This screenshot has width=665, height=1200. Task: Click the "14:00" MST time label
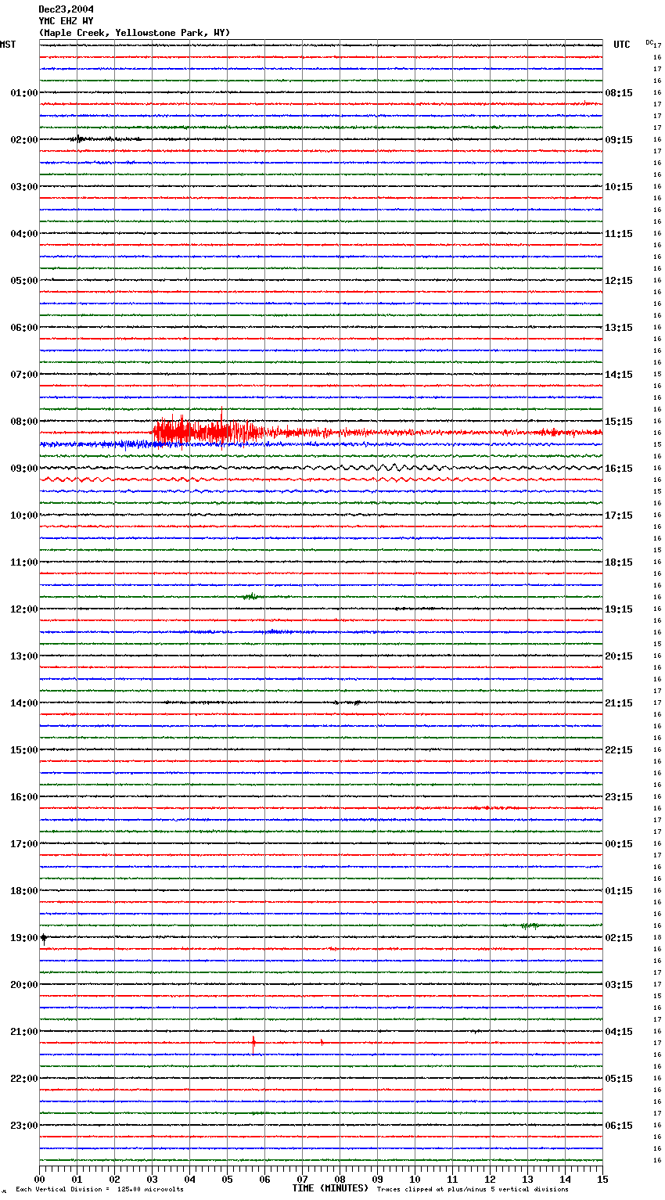24,703
